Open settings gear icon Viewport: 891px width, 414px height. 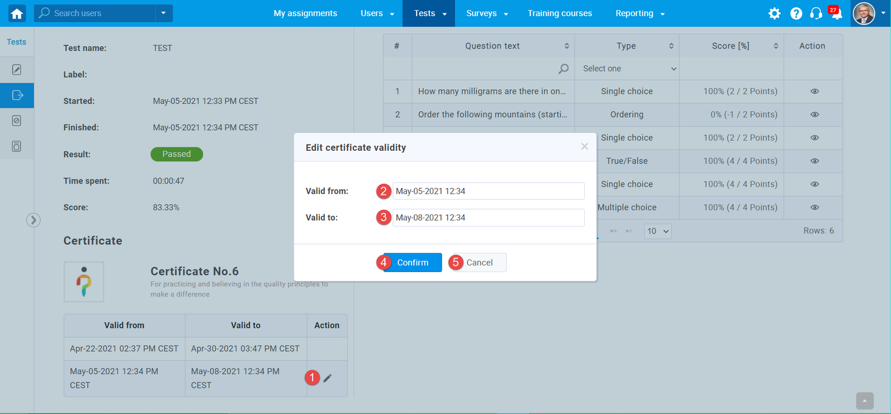774,13
